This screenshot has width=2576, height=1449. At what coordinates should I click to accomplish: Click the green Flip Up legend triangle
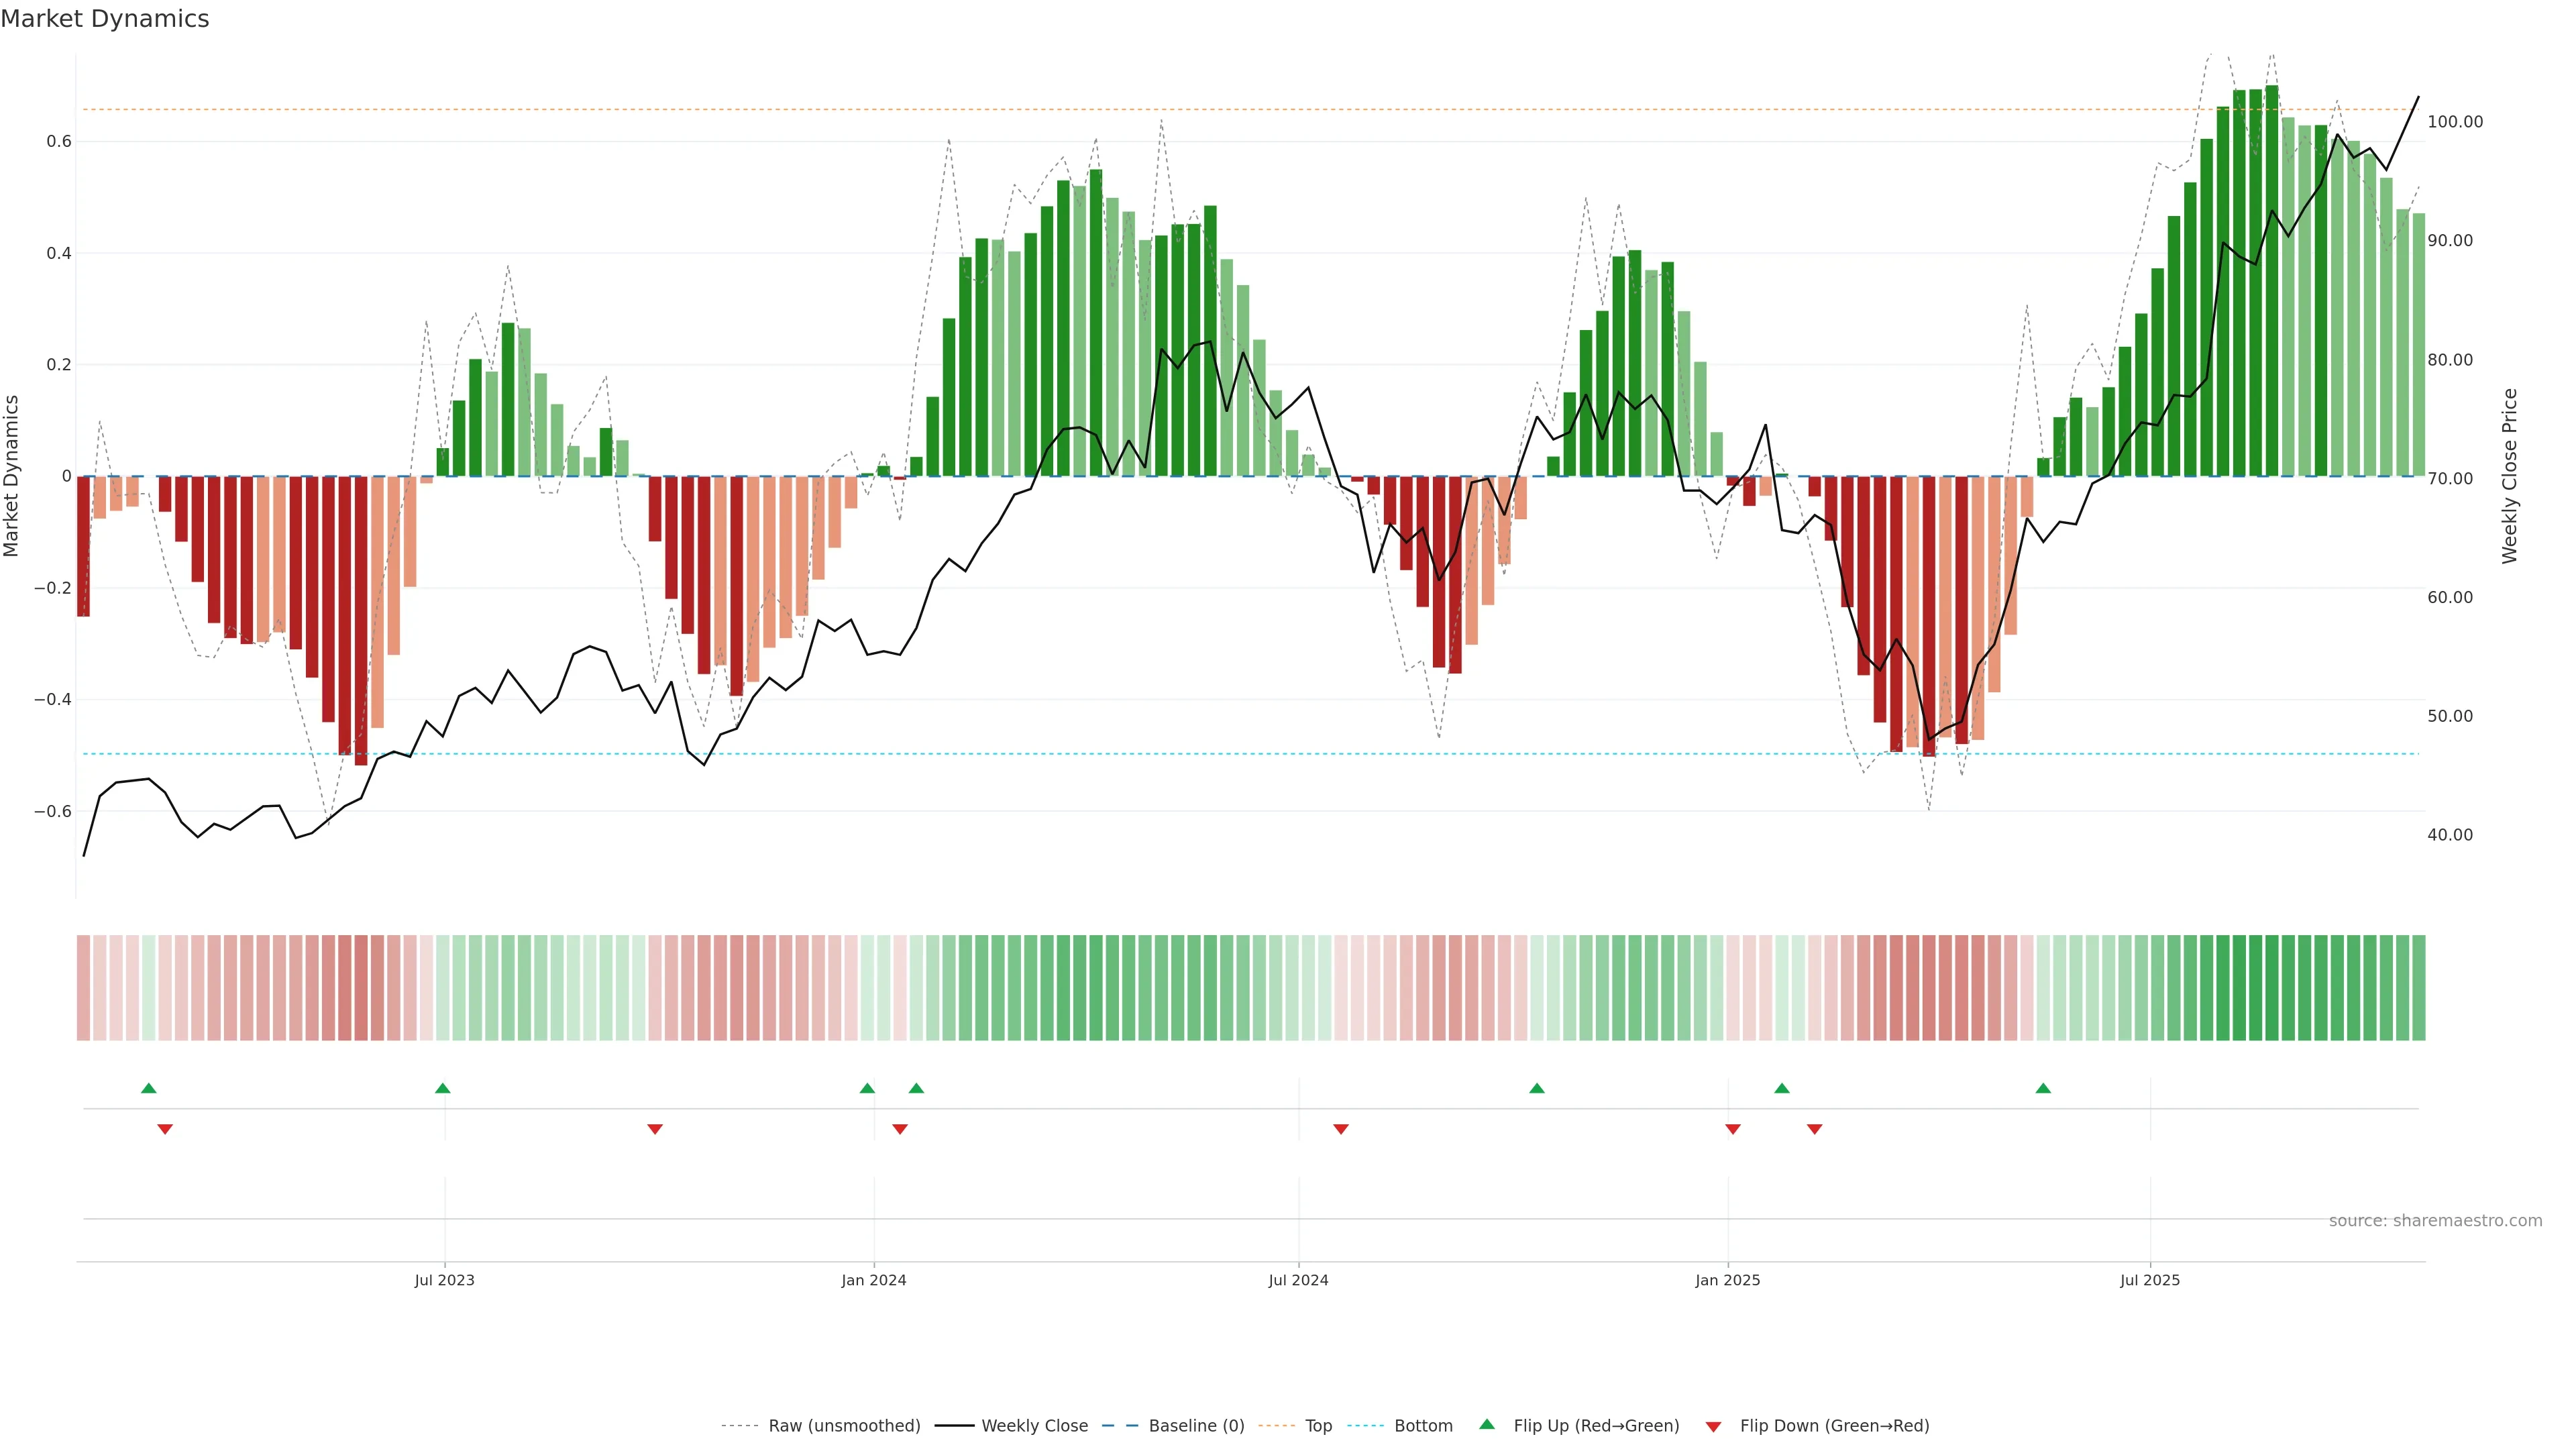click(1487, 1424)
